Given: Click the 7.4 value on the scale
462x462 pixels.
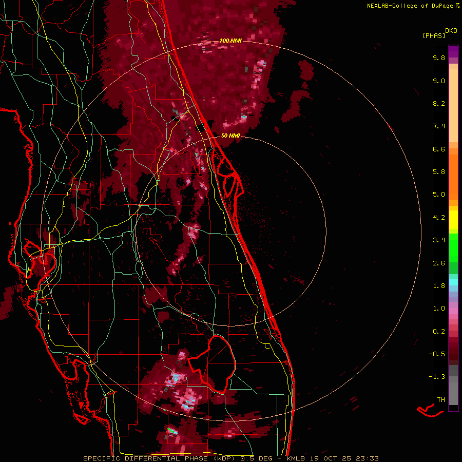Looking at the screenshot, I should coord(439,126).
